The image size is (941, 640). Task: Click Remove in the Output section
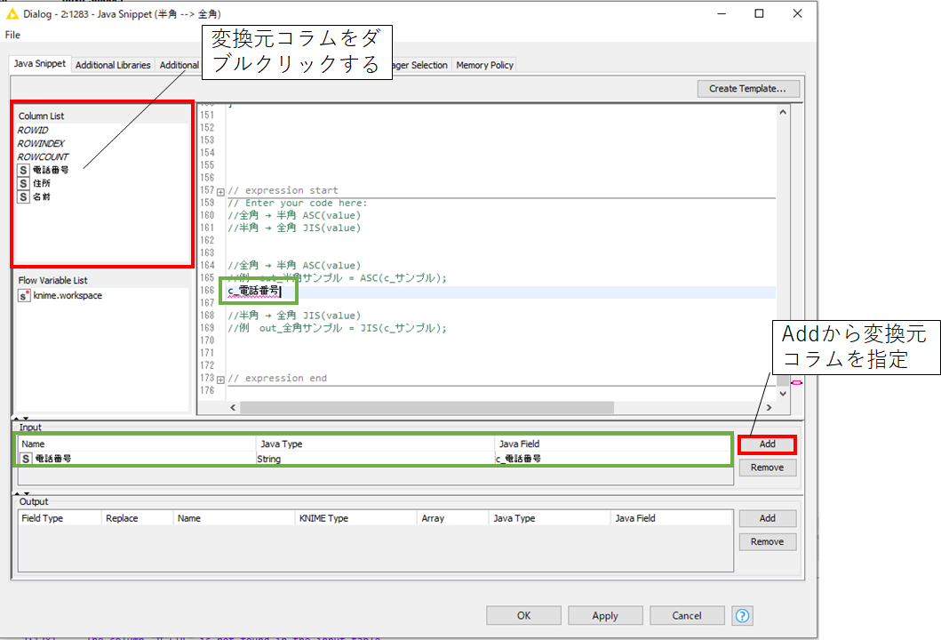768,541
